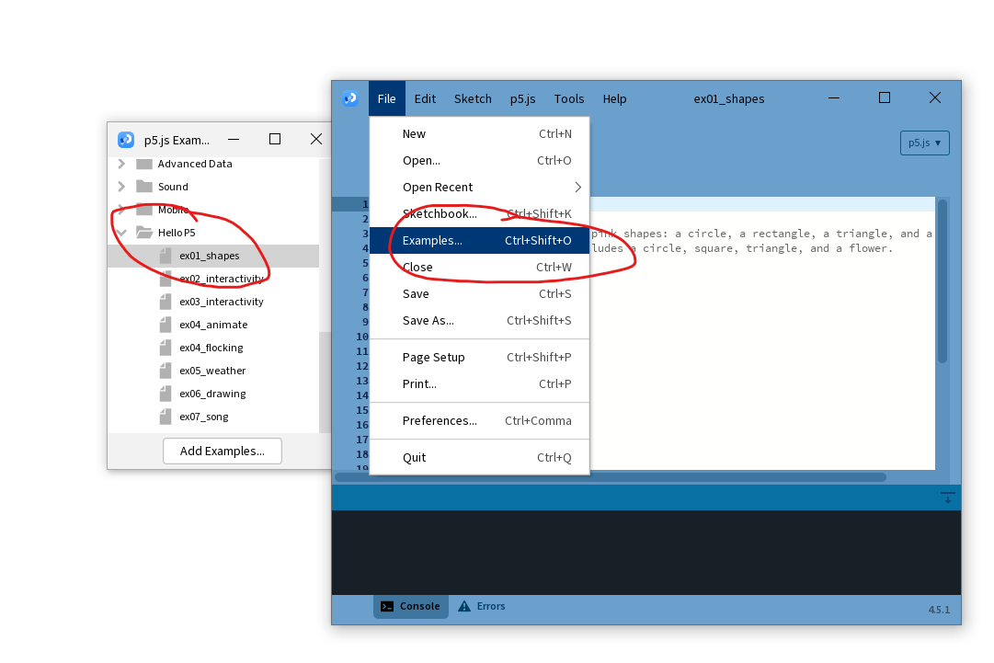
Task: Select ex05_weather in the examples tree
Action: pyautogui.click(x=212, y=371)
